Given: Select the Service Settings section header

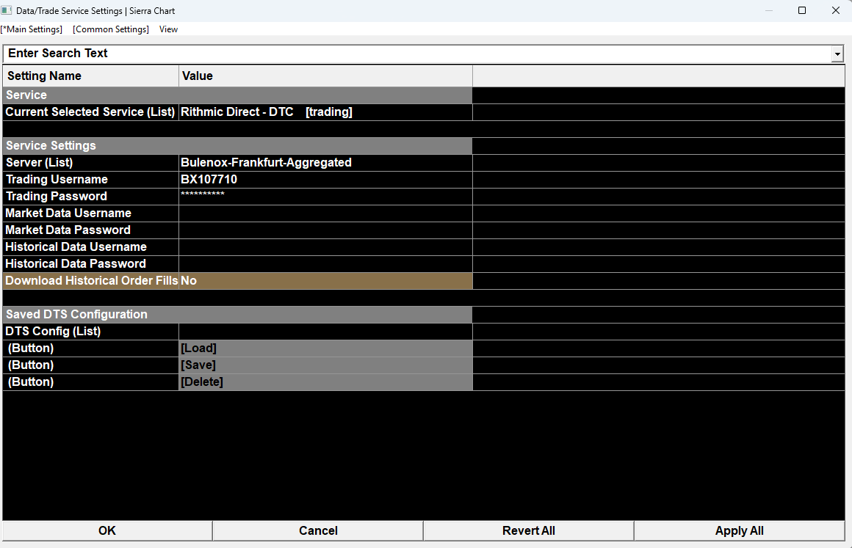Looking at the screenshot, I should (x=237, y=146).
